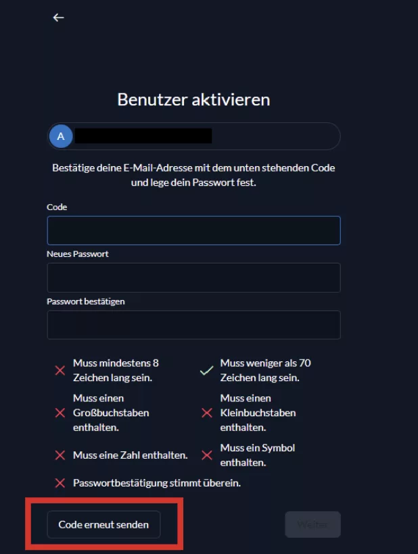The height and width of the screenshot is (554, 418).
Task: Select the "Passwort bestätigen" input field
Action: click(193, 325)
